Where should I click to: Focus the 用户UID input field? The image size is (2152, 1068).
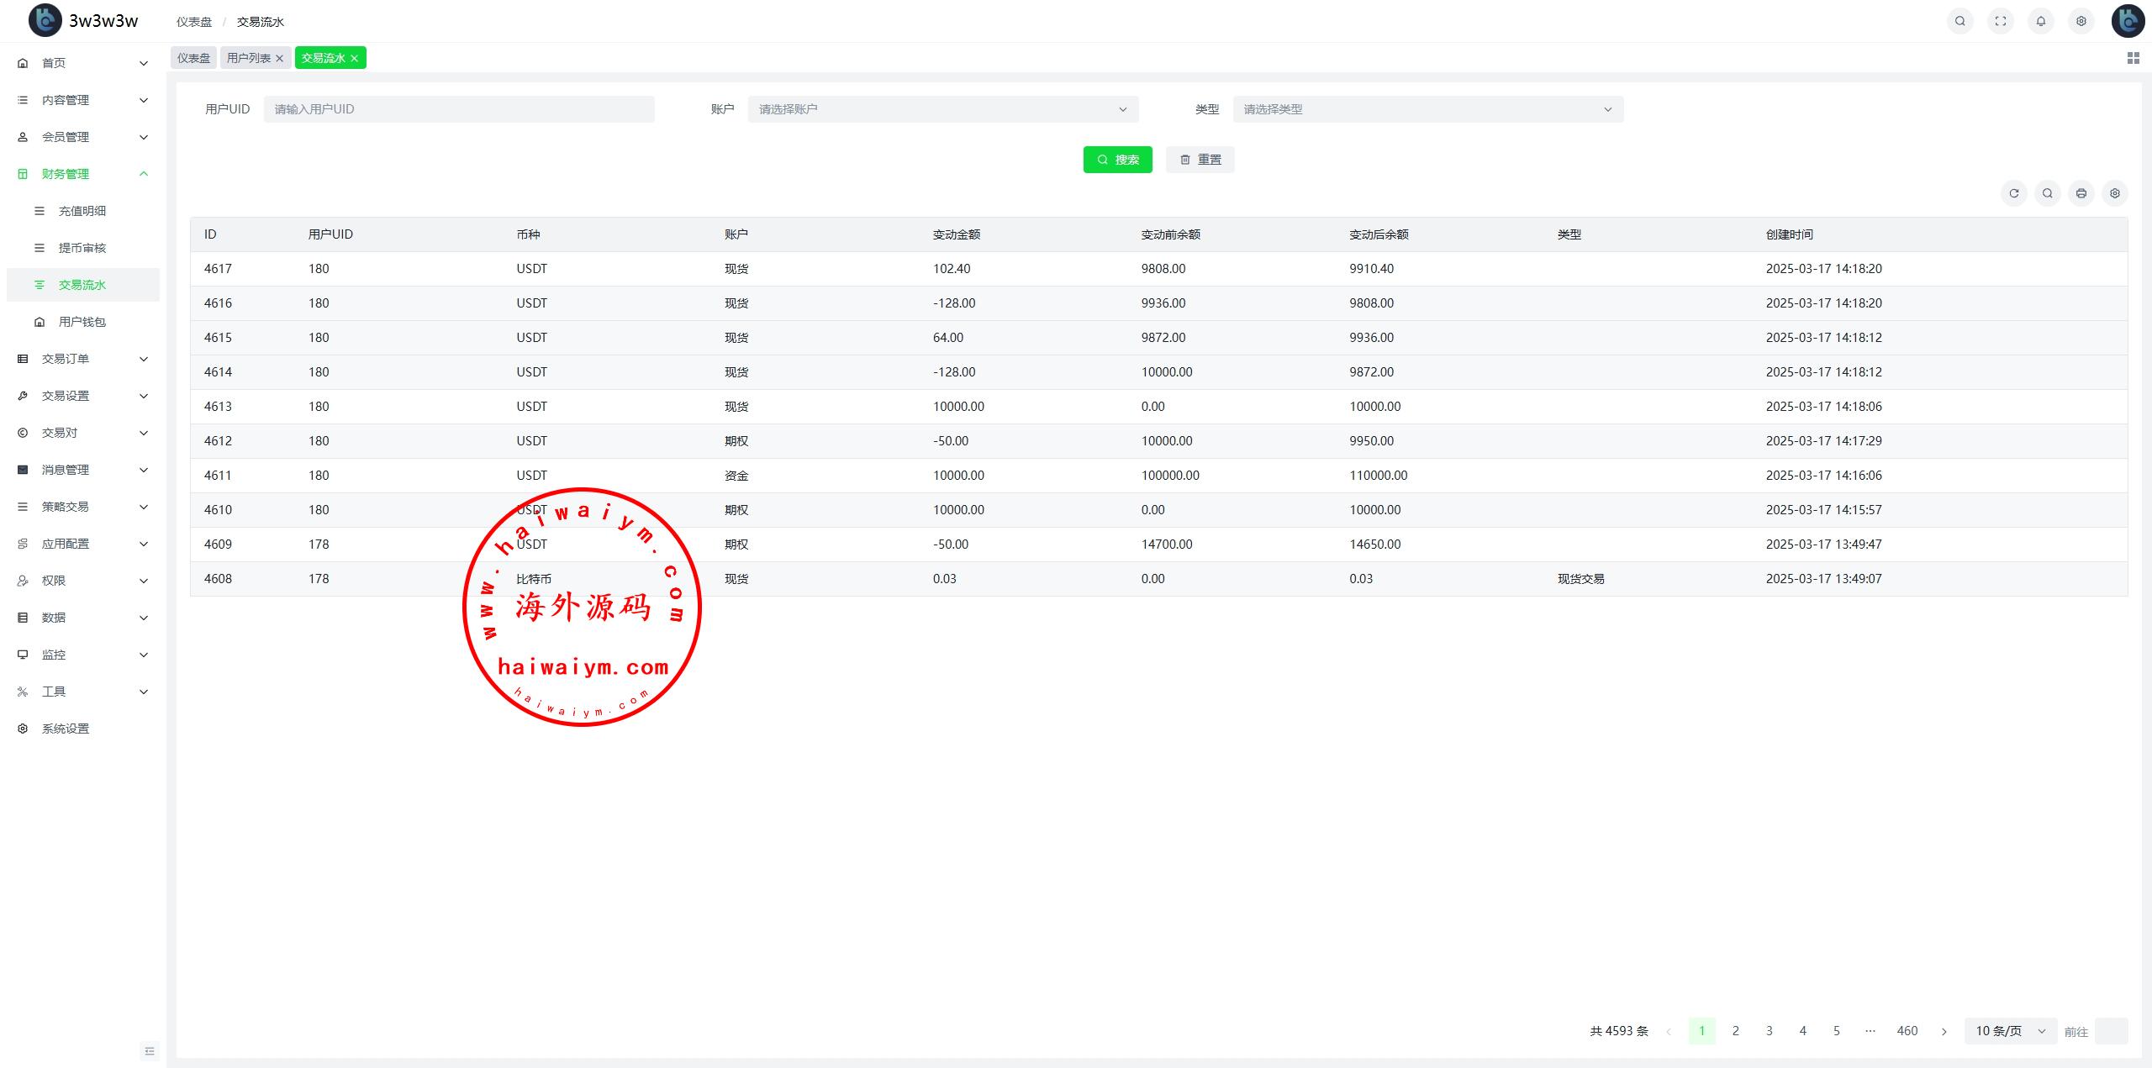click(459, 109)
